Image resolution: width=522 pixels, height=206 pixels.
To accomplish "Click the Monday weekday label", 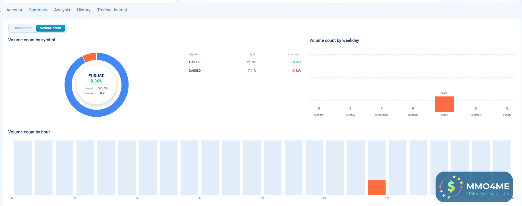I will (319, 115).
